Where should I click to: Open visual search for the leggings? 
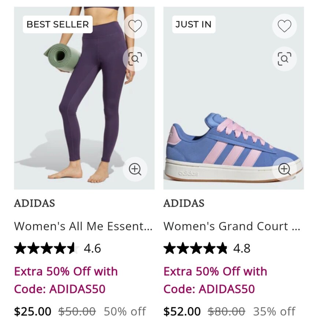(x=135, y=58)
